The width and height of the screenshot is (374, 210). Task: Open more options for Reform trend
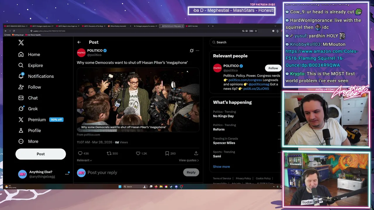tap(279, 126)
